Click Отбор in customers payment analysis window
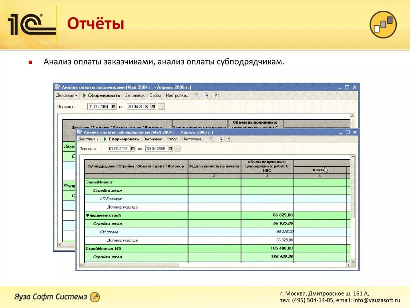The width and height of the screenshot is (410, 308). pos(155,95)
